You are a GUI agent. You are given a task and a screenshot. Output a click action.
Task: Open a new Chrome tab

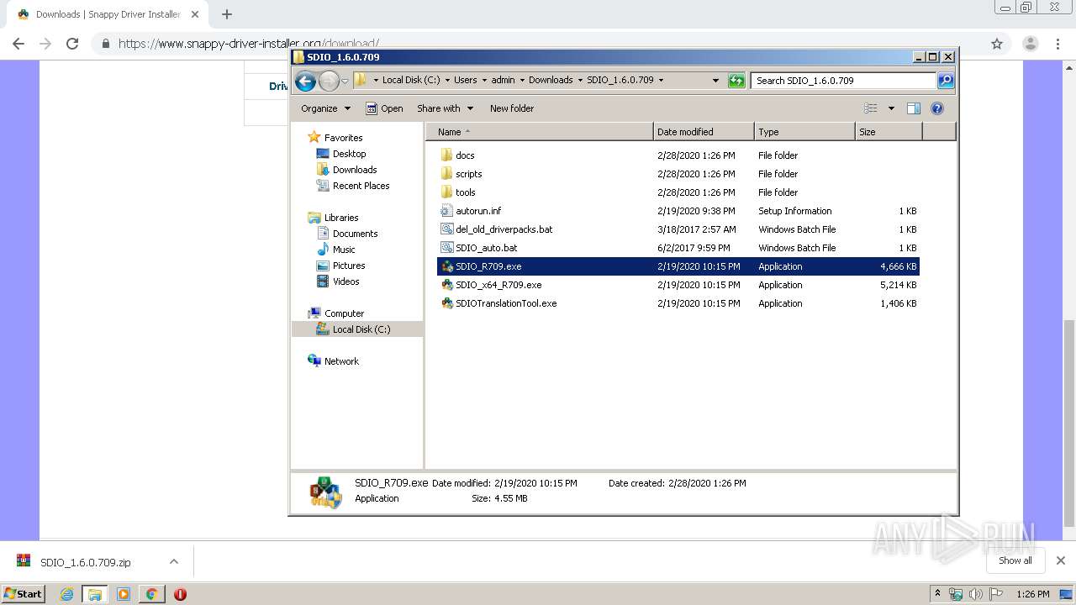(x=227, y=14)
